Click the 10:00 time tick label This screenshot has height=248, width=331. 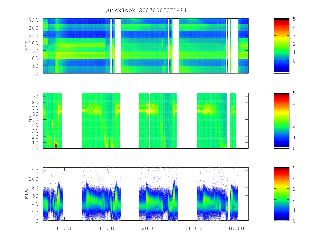[65, 228]
